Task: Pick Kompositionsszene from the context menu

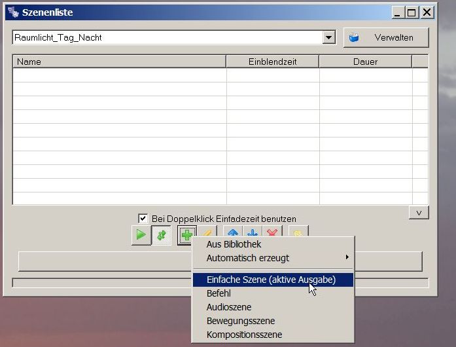Action: tap(244, 335)
